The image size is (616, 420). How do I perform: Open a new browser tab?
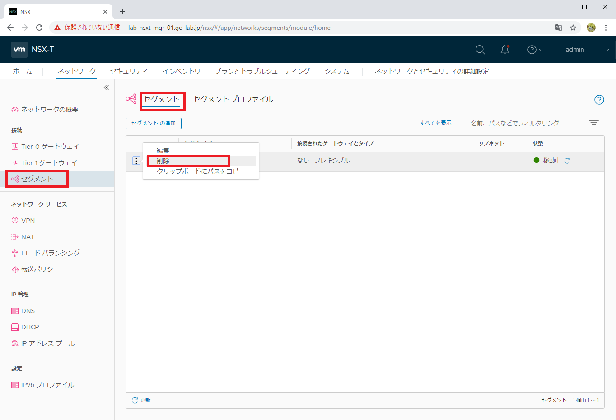coord(122,12)
